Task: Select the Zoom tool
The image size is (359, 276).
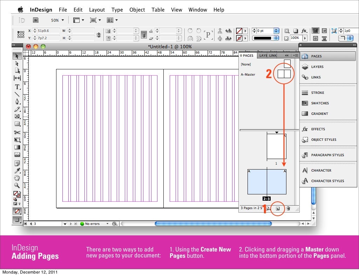Action: pyautogui.click(x=17, y=185)
